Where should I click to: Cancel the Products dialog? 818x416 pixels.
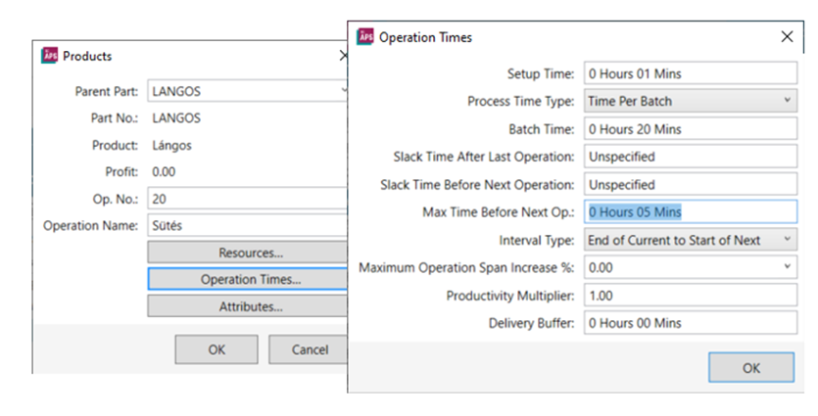310,349
